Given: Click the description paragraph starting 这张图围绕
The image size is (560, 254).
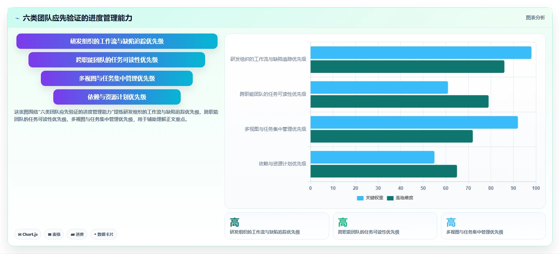Looking at the screenshot, I should click(x=116, y=116).
